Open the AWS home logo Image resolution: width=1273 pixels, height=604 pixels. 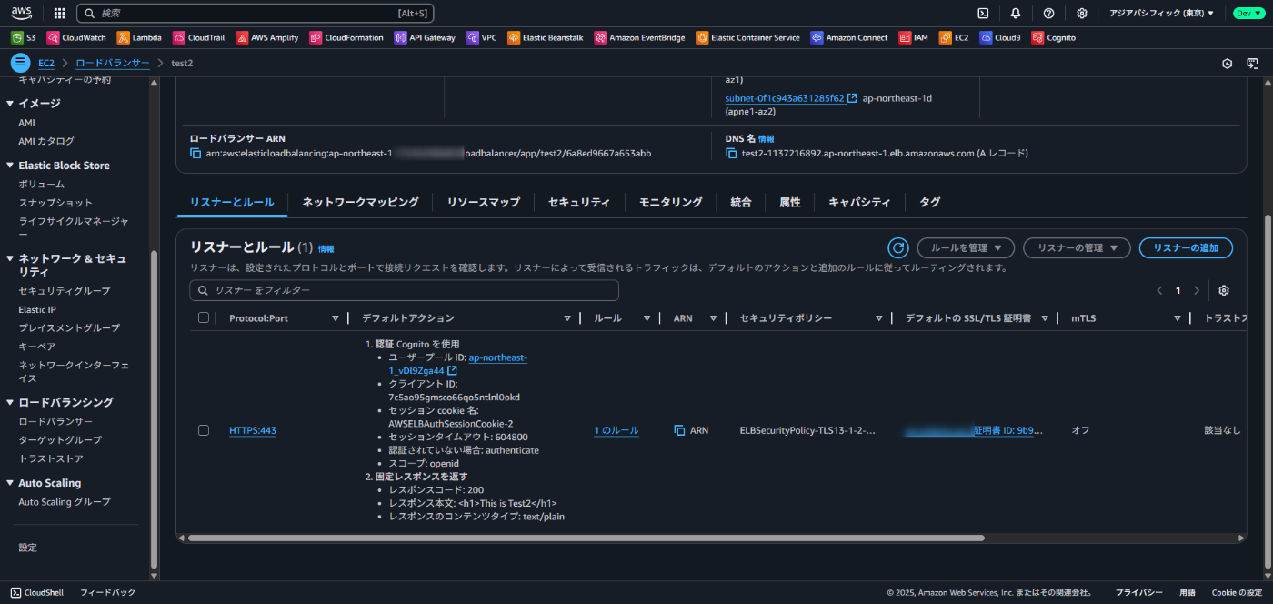click(22, 13)
